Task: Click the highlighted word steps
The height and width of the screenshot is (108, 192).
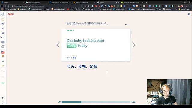Action: [x=72, y=46]
